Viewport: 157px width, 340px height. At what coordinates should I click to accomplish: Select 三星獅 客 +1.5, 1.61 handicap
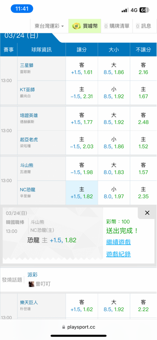82,69
